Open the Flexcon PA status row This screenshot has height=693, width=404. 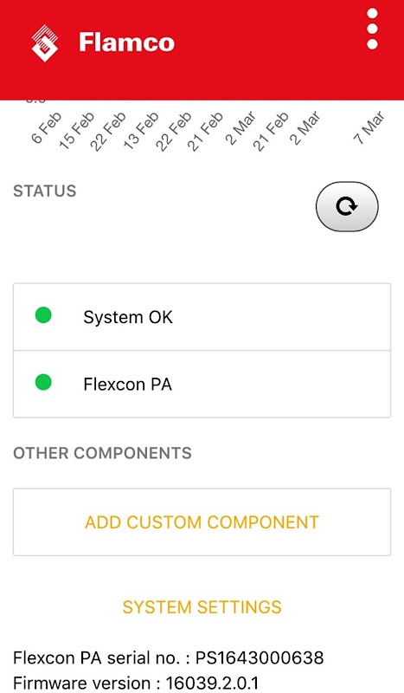pos(202,384)
